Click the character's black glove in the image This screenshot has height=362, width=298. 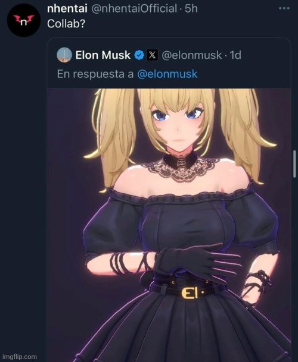(198, 262)
